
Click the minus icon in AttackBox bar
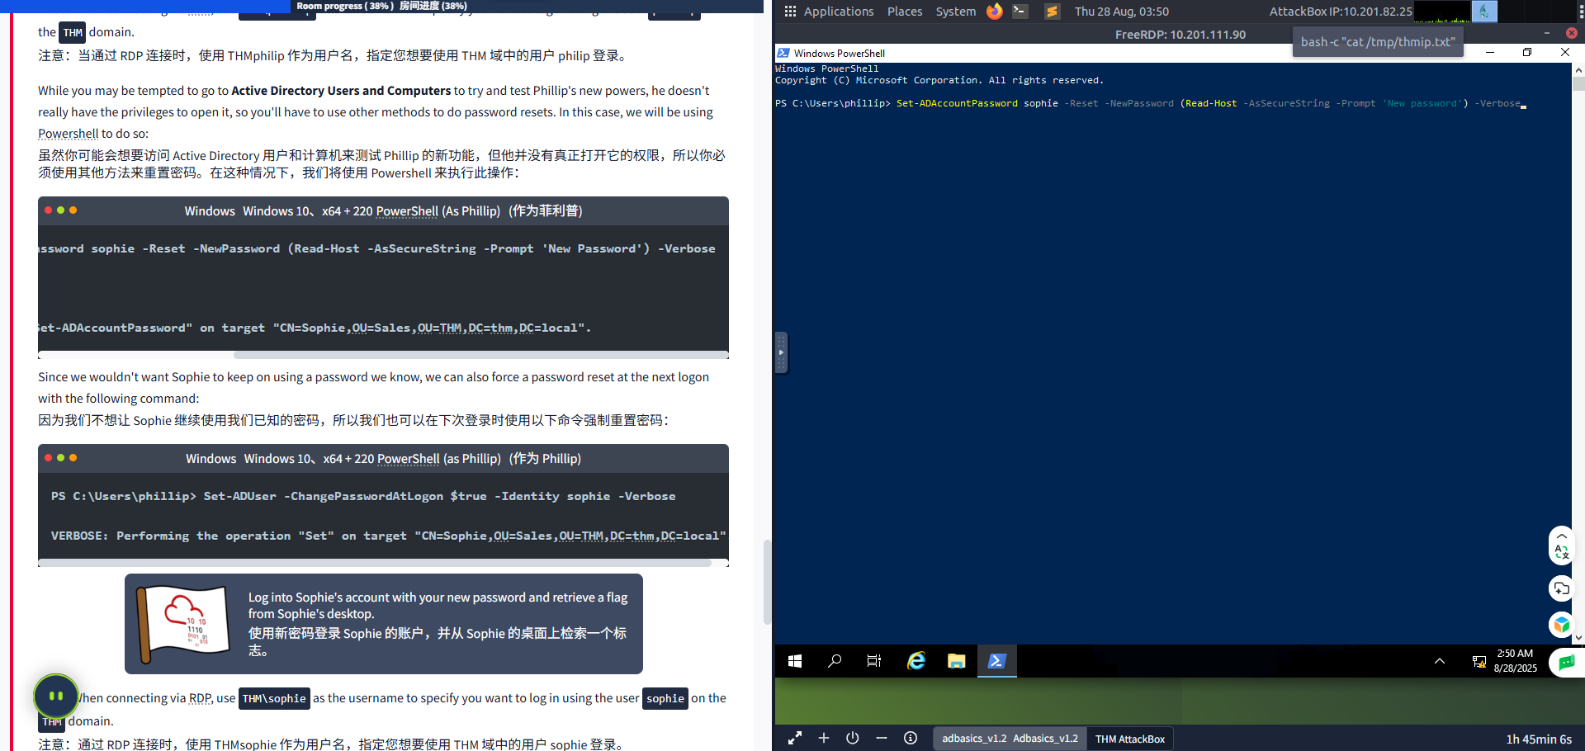[x=882, y=738]
